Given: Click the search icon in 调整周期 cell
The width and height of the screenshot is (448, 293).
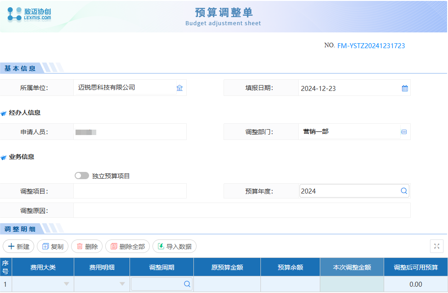Looking at the screenshot, I should click(x=187, y=284).
